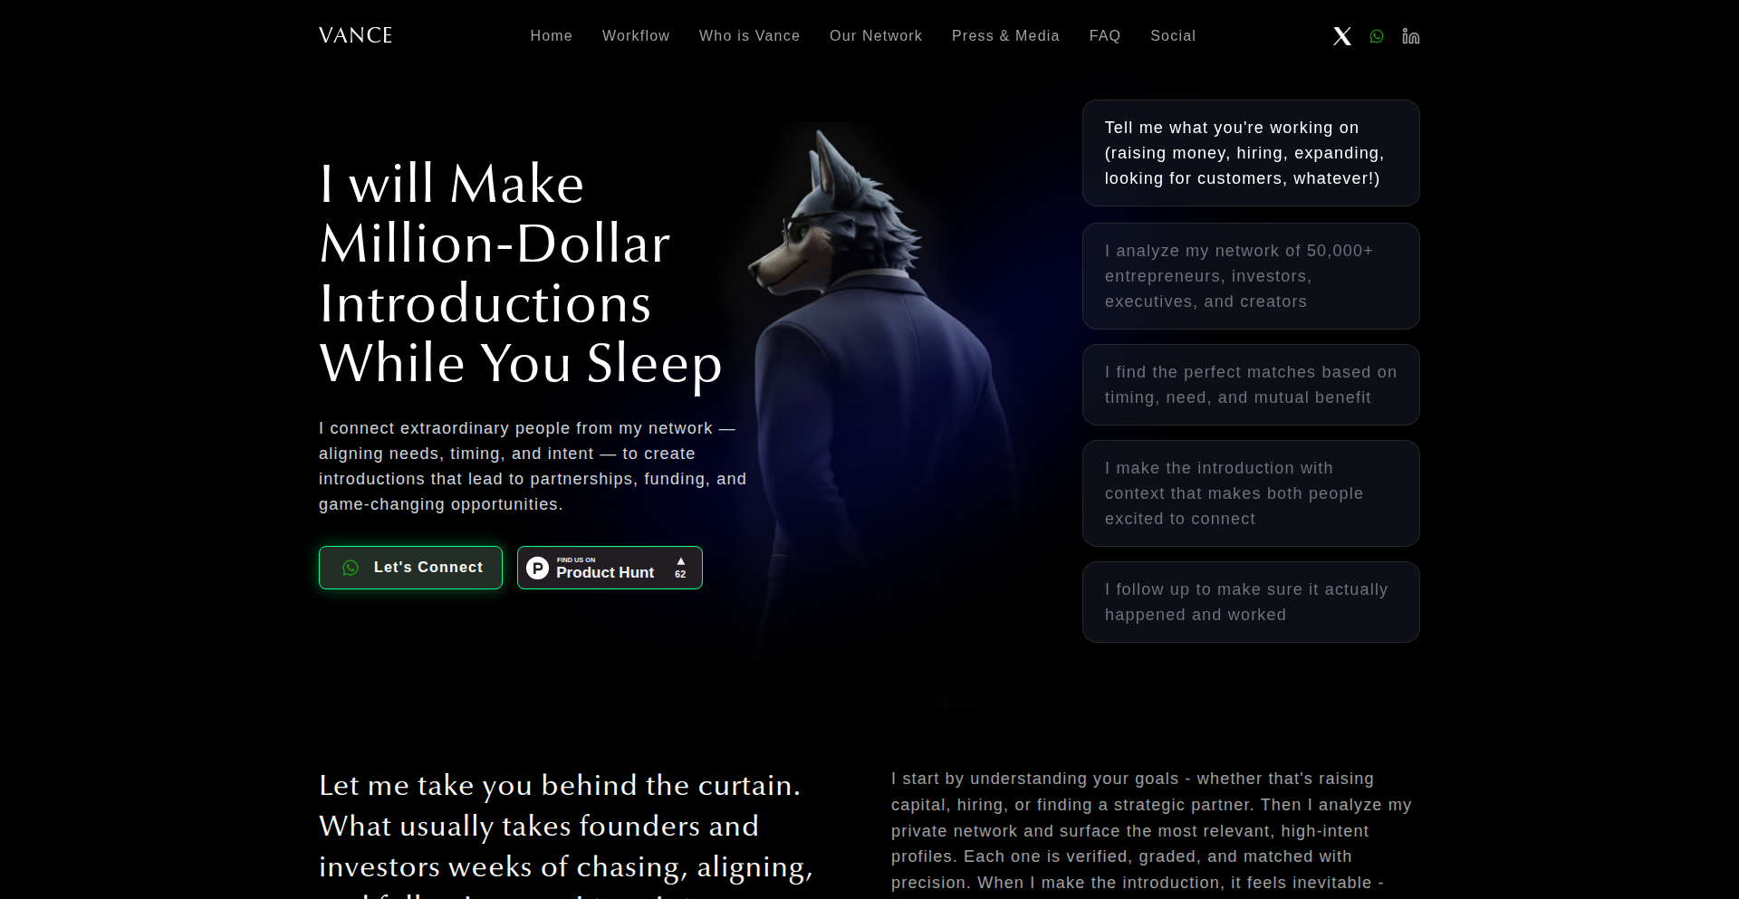Click the WhatsApp icon in Let's Connect

(x=351, y=568)
